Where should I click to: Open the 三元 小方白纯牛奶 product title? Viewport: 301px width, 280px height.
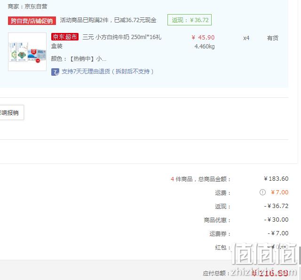pos(106,41)
